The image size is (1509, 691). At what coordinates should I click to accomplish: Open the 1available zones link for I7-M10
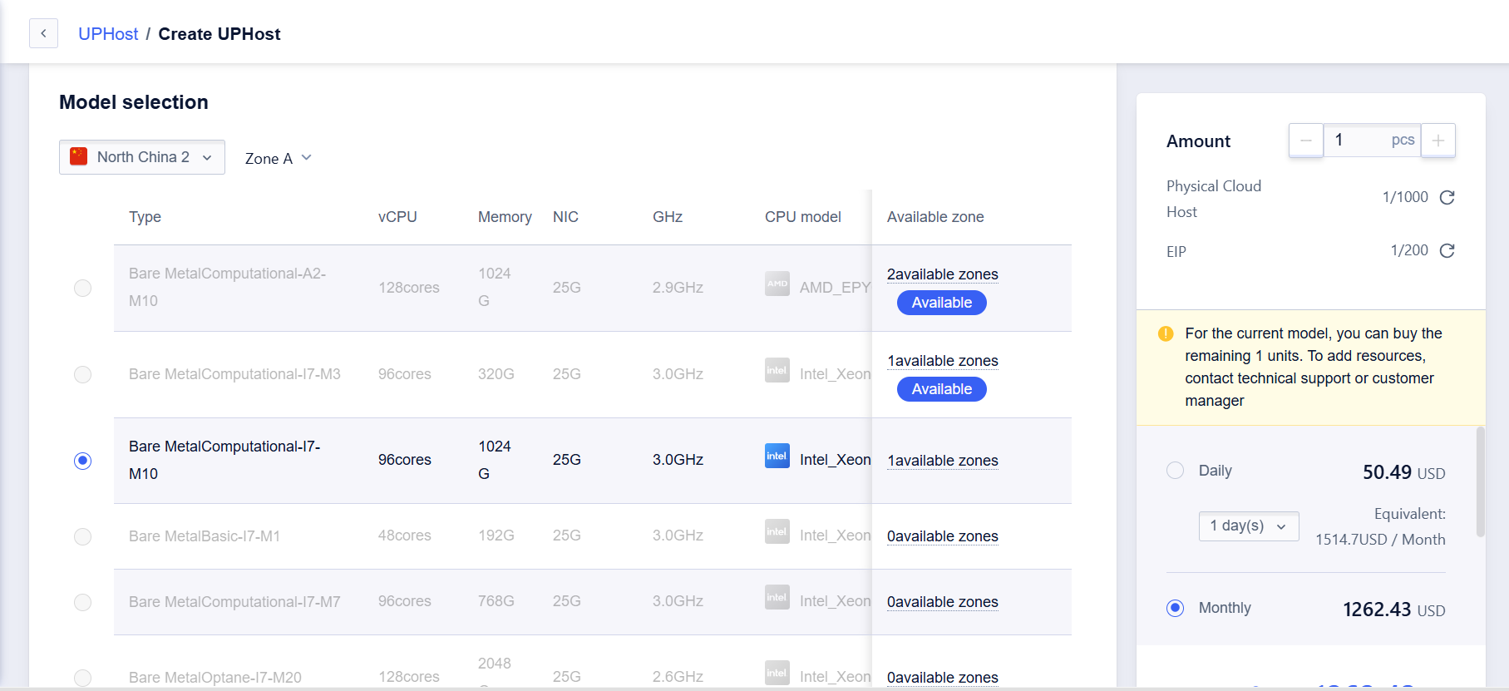click(943, 461)
